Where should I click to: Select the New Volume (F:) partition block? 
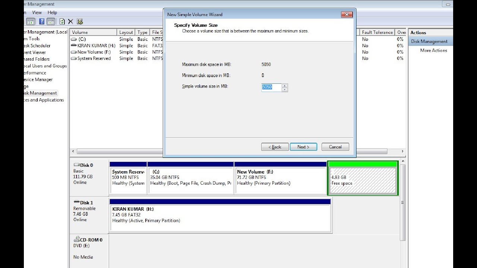click(280, 178)
